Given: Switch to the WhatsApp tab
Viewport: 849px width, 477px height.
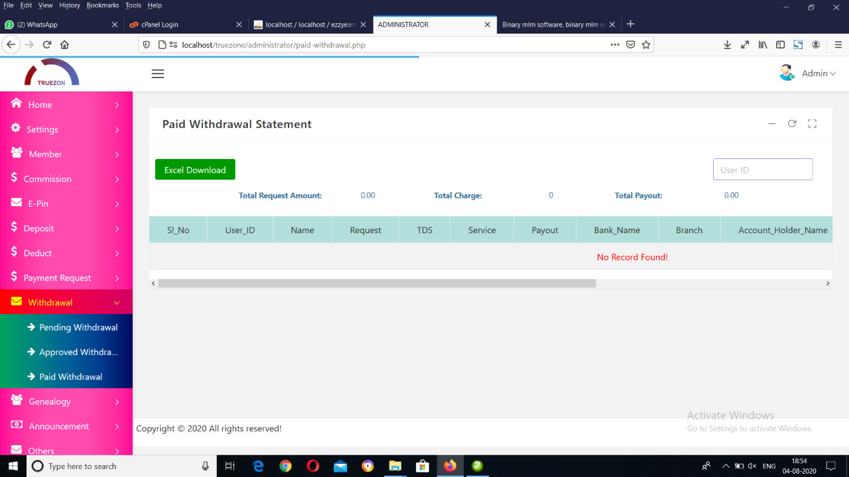Looking at the screenshot, I should click(61, 25).
